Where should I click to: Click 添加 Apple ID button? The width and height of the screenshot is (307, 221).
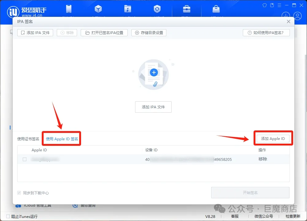pos(273,139)
